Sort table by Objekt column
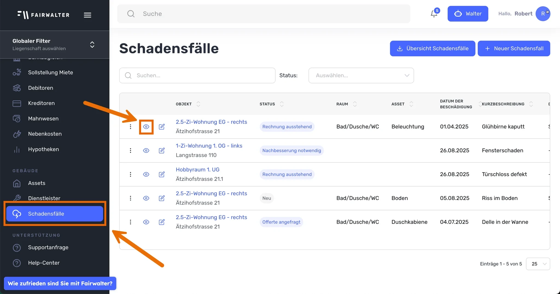Viewport: 560px width, 294px height. tap(198, 104)
